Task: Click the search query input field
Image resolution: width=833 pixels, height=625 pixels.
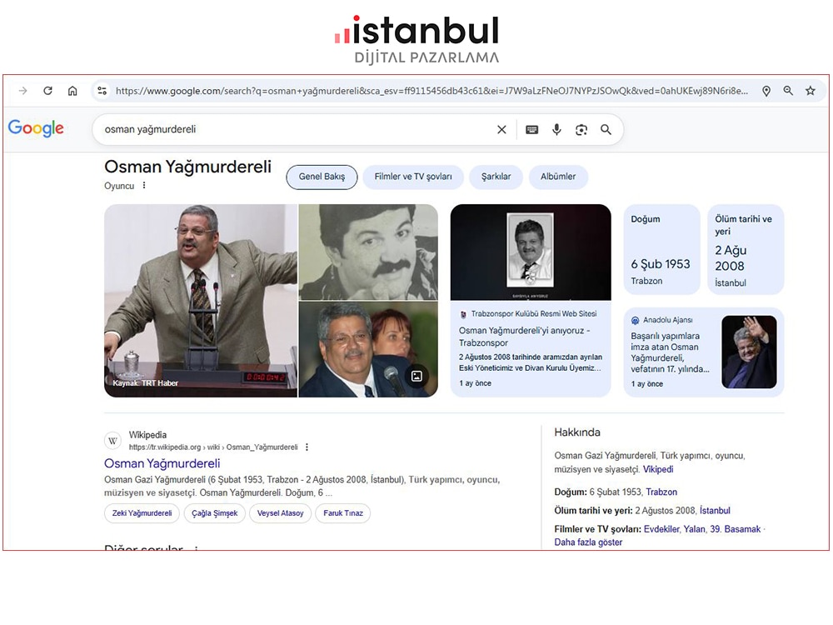Action: (x=297, y=130)
